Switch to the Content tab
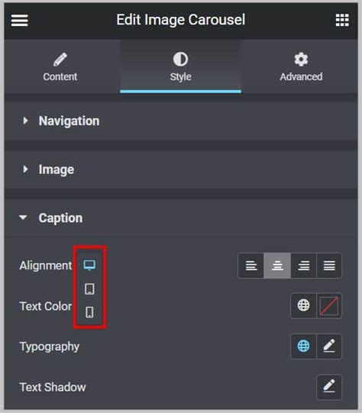Image resolution: width=362 pixels, height=413 pixels. [60, 67]
